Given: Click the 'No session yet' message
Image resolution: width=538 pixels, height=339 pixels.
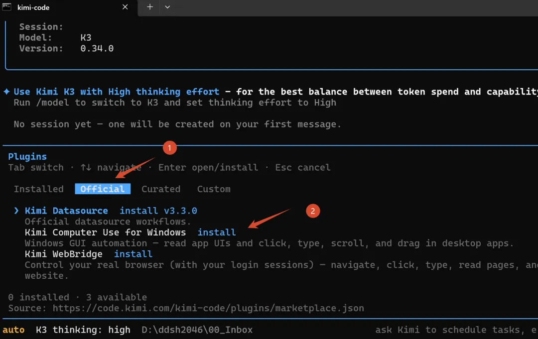Looking at the screenshot, I should (x=177, y=124).
